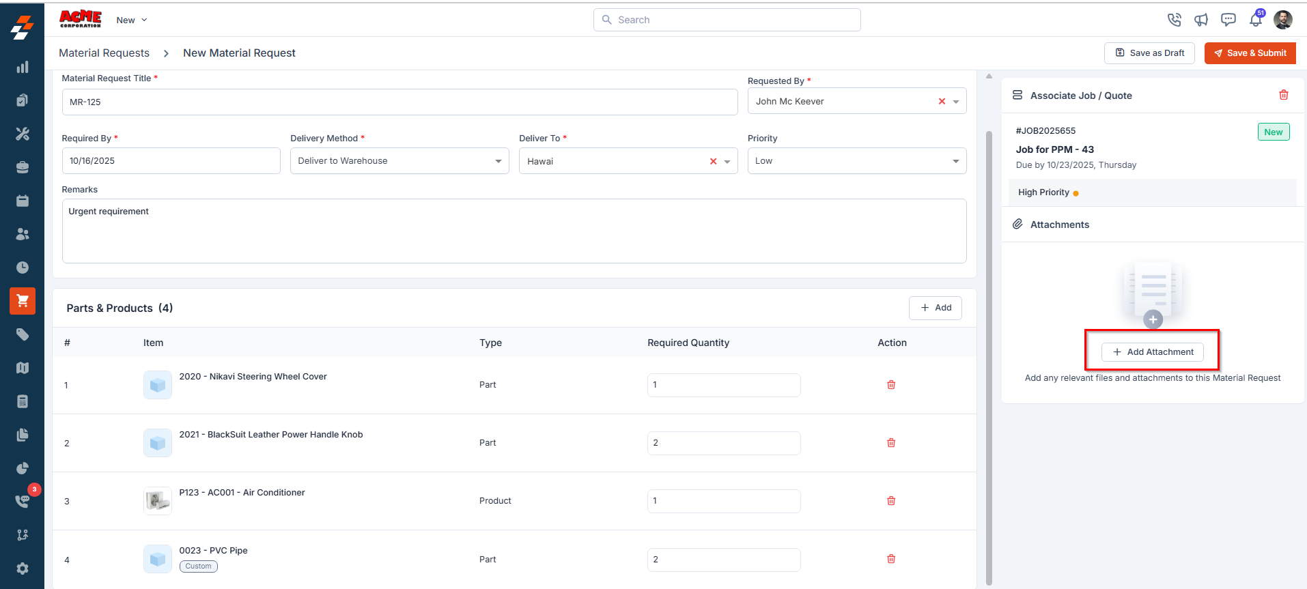Click the Attachments section header
Viewport: 1307px width, 589px height.
coord(1060,225)
